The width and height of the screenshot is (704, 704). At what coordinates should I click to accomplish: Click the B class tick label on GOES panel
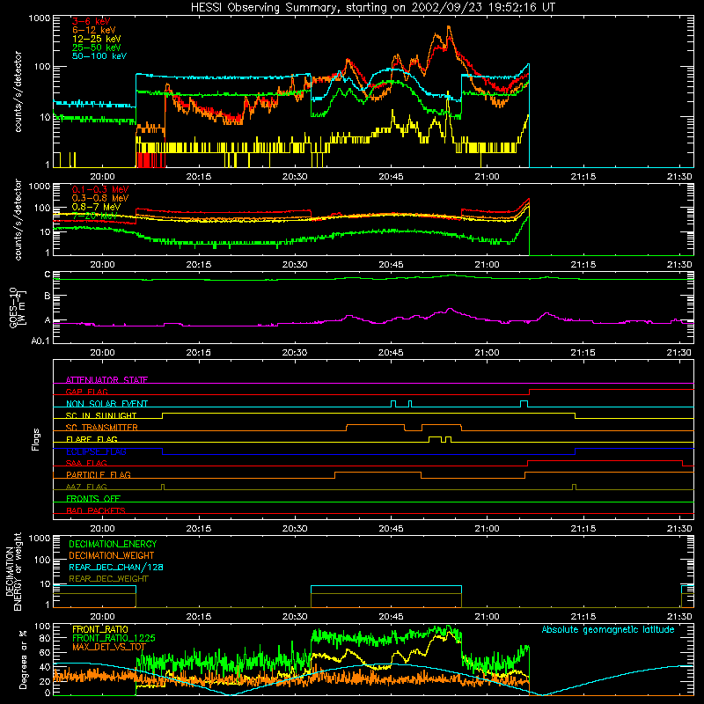[48, 297]
